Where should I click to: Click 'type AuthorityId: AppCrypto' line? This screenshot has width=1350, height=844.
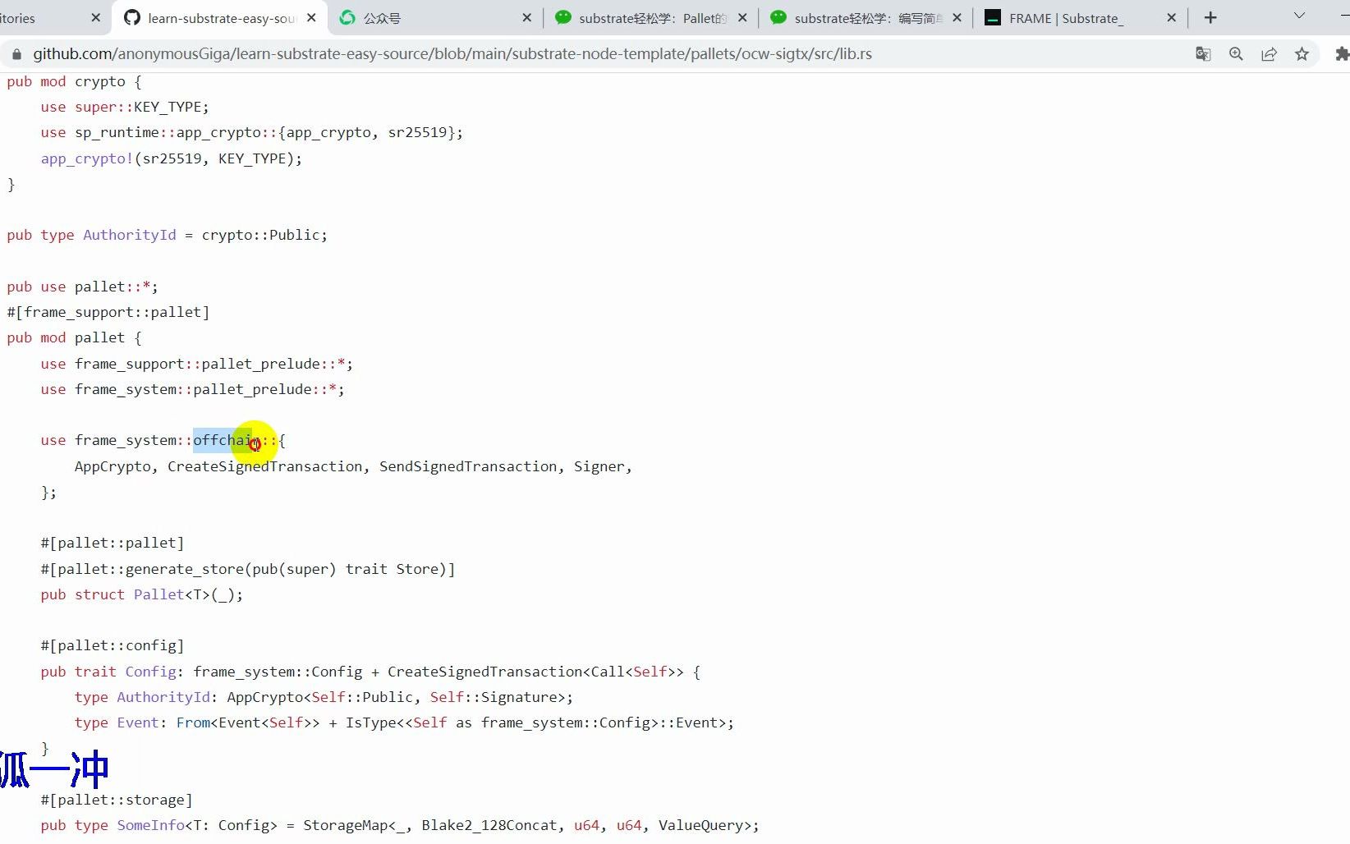pyautogui.click(x=324, y=697)
